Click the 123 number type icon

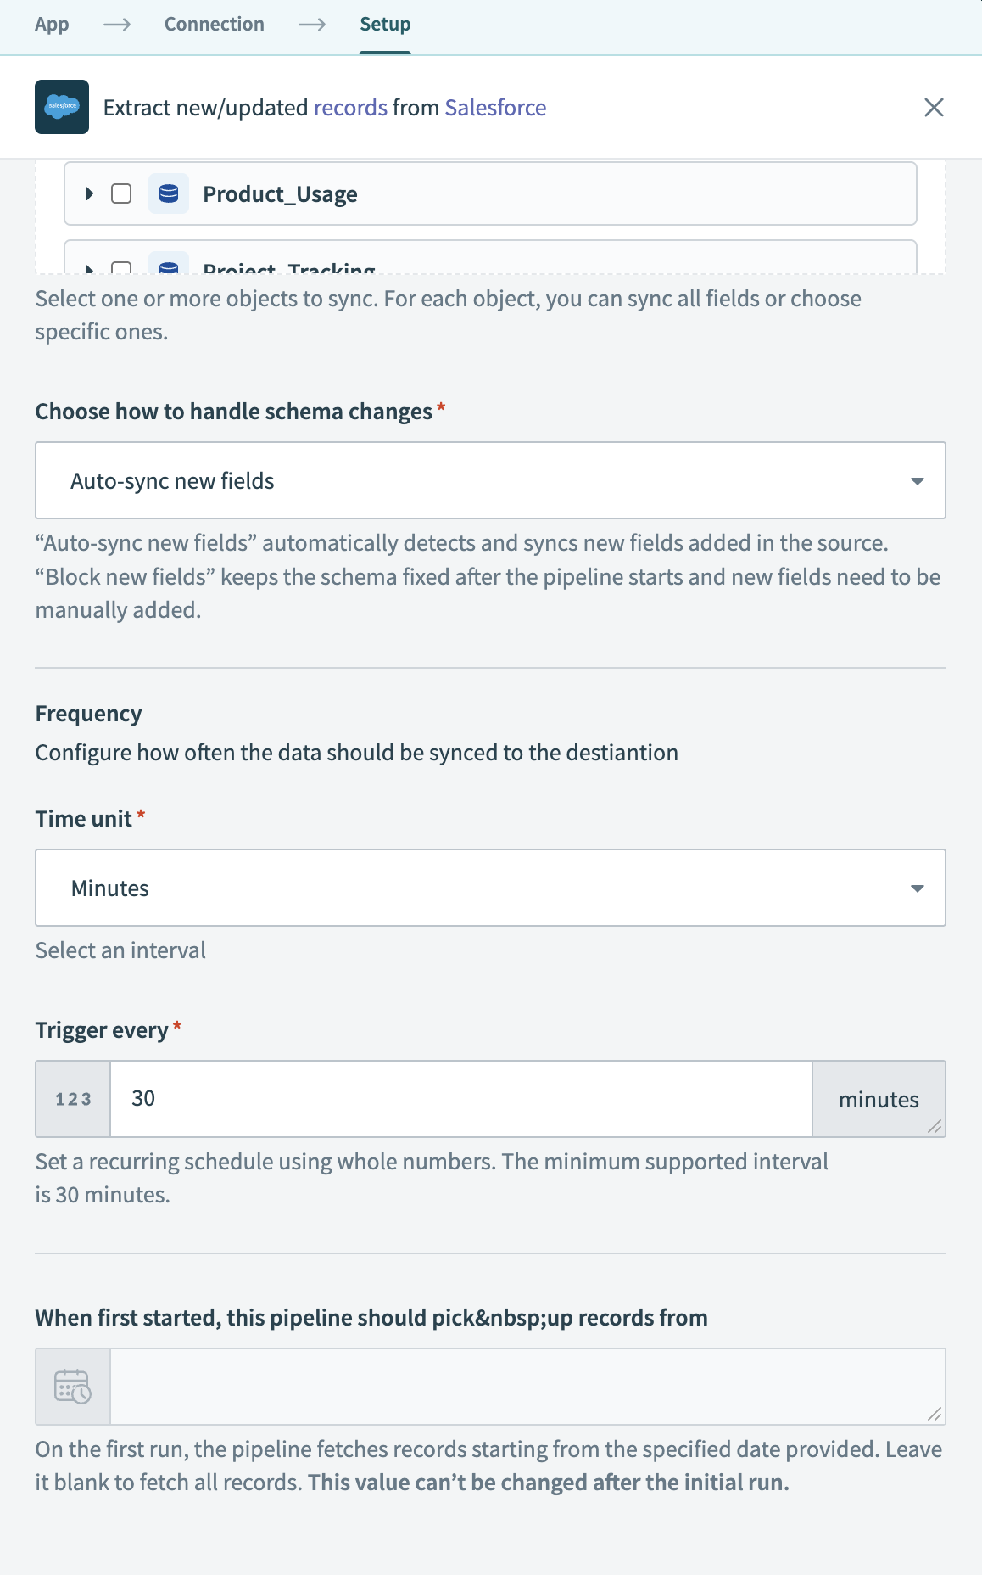pos(73,1099)
